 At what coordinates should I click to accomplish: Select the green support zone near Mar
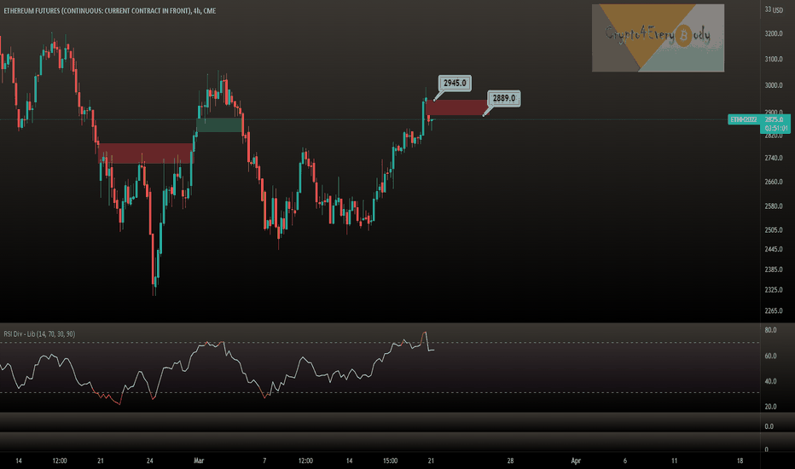tap(219, 124)
